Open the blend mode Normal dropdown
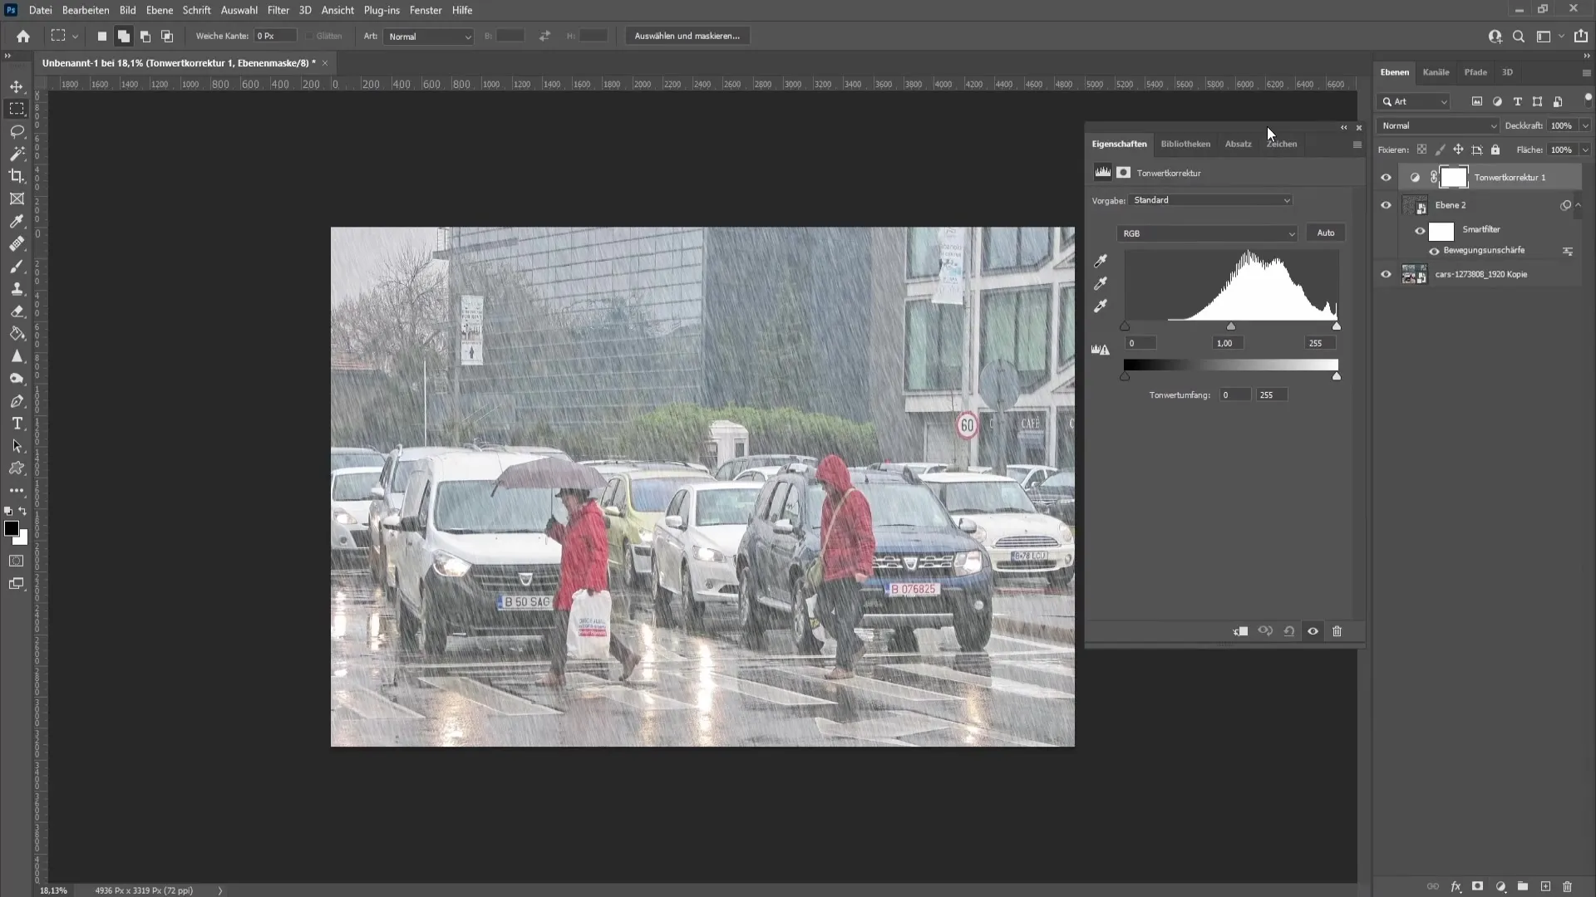 (1437, 125)
